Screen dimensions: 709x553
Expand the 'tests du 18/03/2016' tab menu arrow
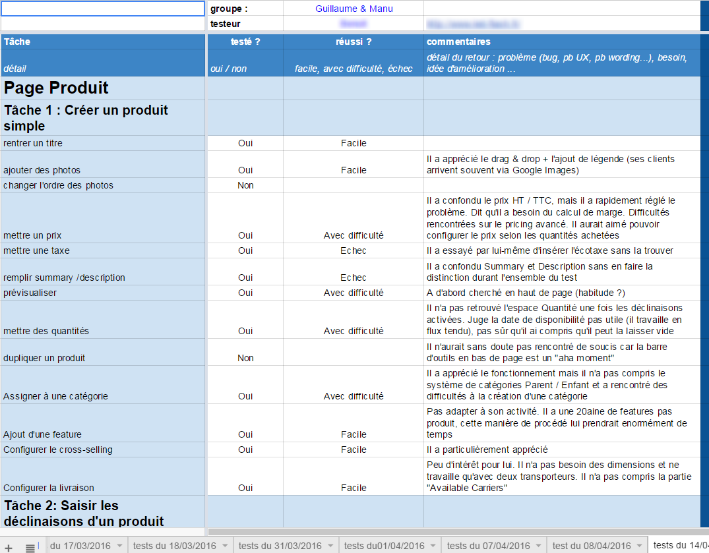(x=225, y=546)
